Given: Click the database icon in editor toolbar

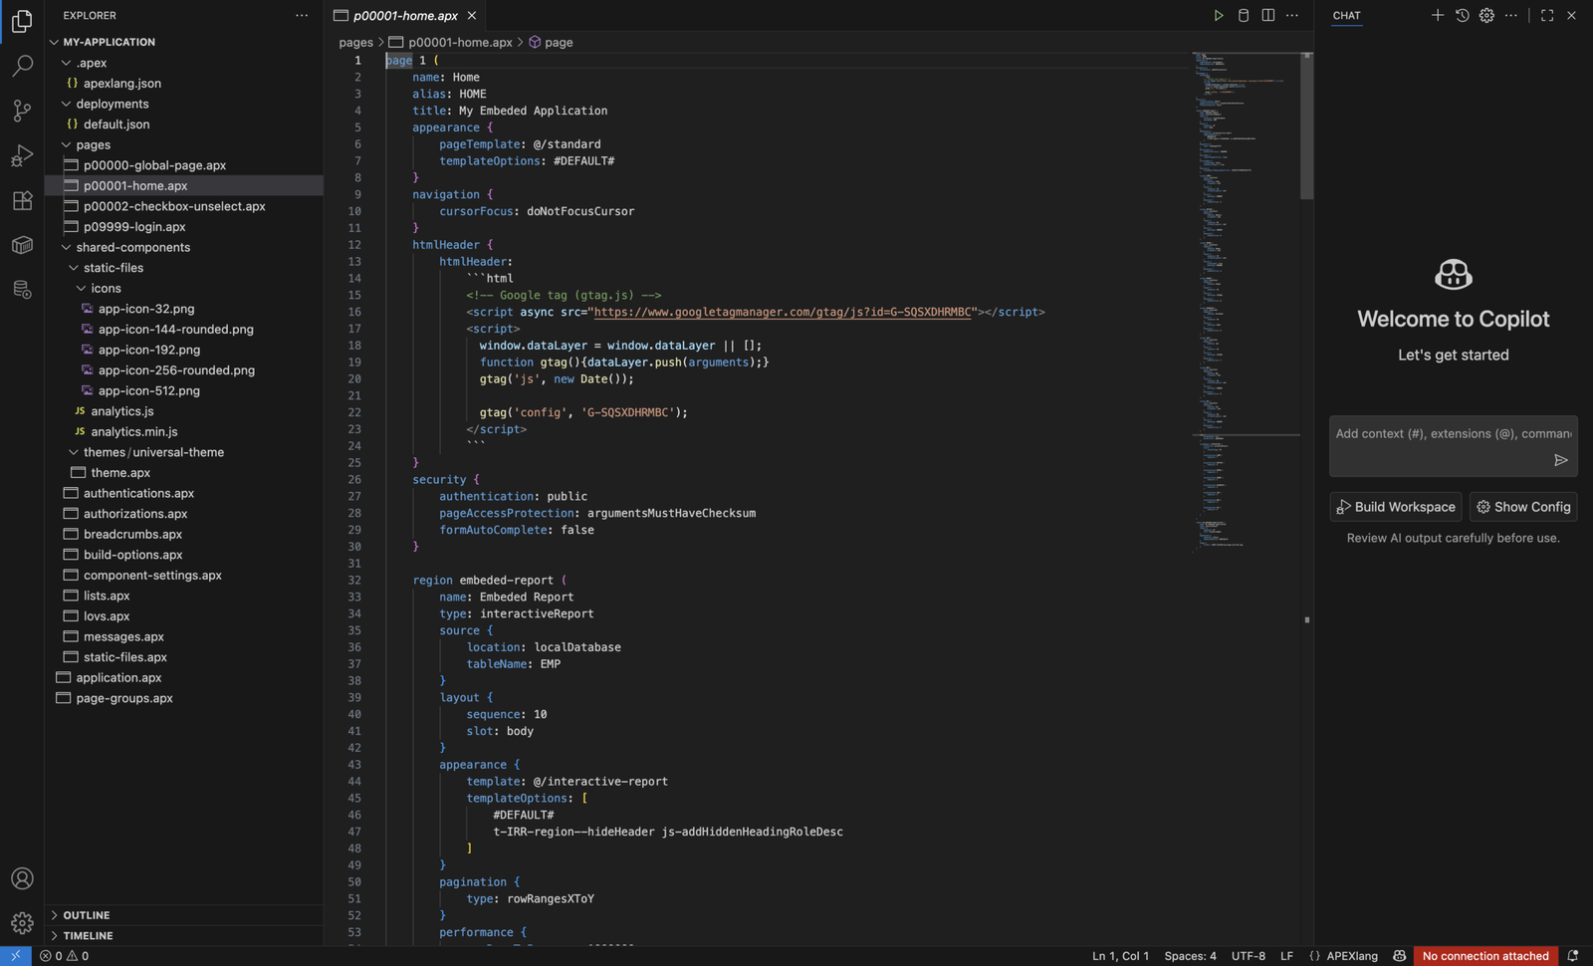Looking at the screenshot, I should [x=1243, y=15].
